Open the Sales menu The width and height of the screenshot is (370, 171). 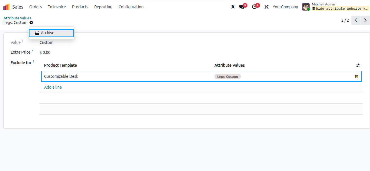point(18,7)
